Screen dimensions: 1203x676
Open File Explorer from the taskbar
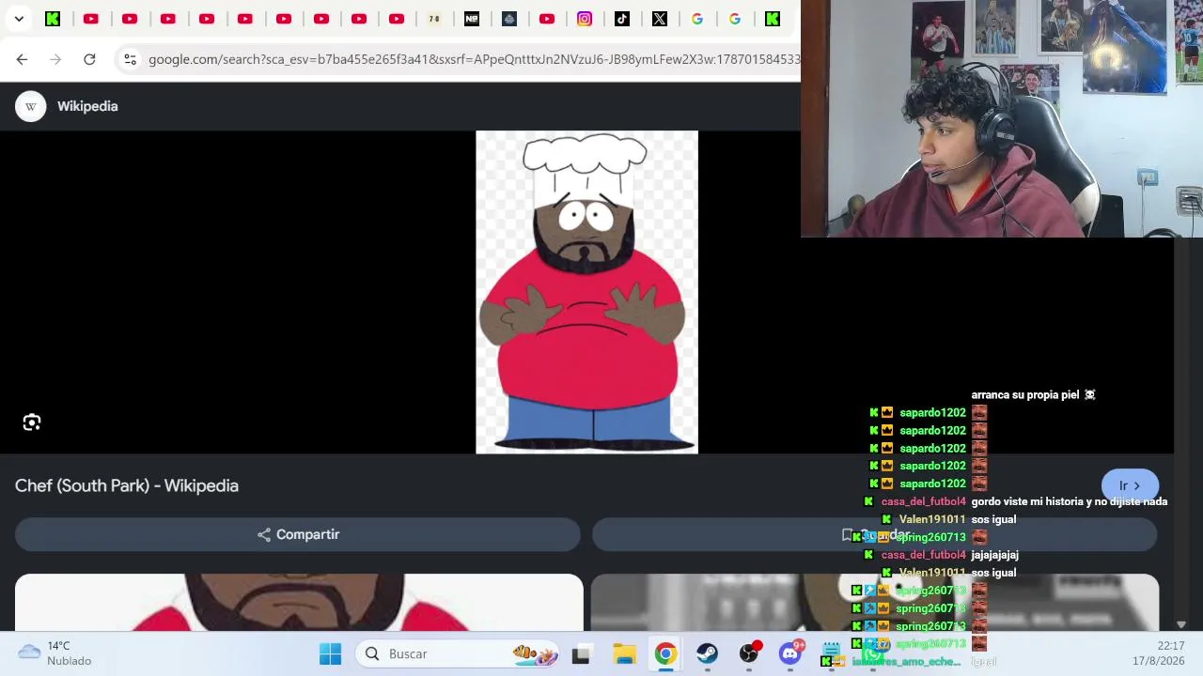click(x=624, y=653)
